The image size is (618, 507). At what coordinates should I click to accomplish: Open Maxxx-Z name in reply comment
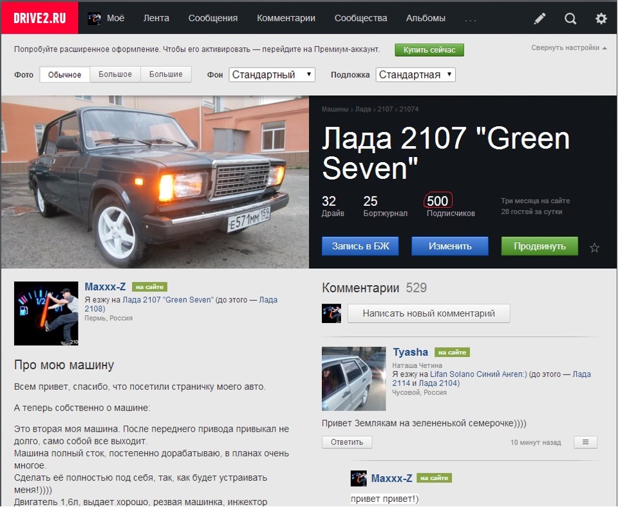[392, 478]
